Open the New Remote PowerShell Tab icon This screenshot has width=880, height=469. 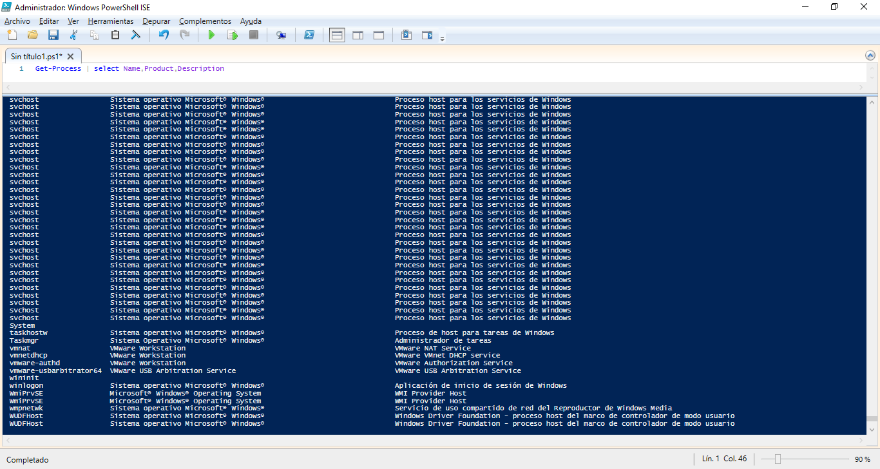[x=282, y=35]
